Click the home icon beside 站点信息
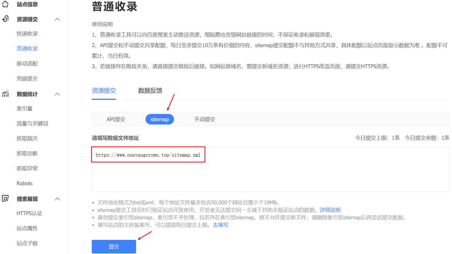Screen dimensions: 452x254 [x=5, y=4]
